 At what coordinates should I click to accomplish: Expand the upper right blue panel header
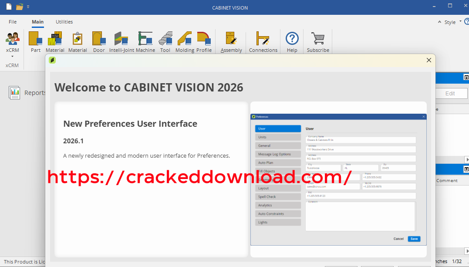tap(466, 77)
